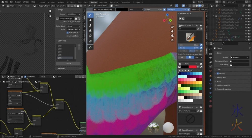This screenshot has width=252, height=138.
Task: Toggle the Half Float Precision checkbox
Action: pyautogui.click(x=68, y=33)
